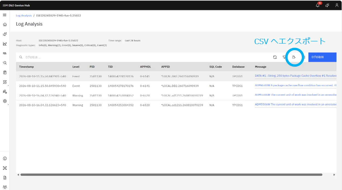
Task: Export logs to CSV icon
Action: 294,57
